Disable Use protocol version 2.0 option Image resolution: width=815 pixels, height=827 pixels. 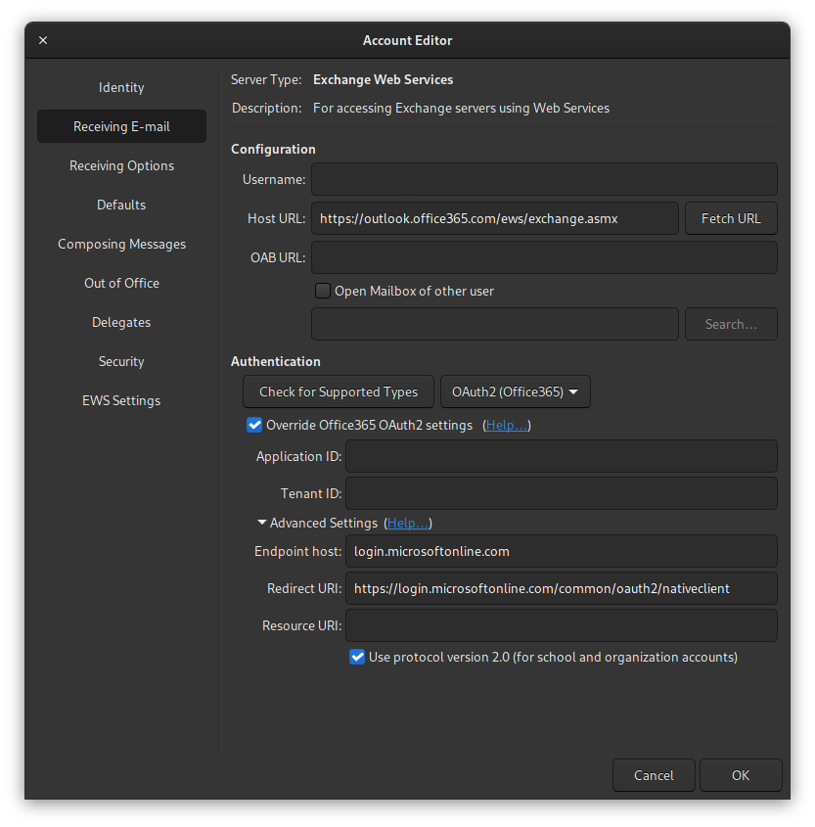coord(357,657)
